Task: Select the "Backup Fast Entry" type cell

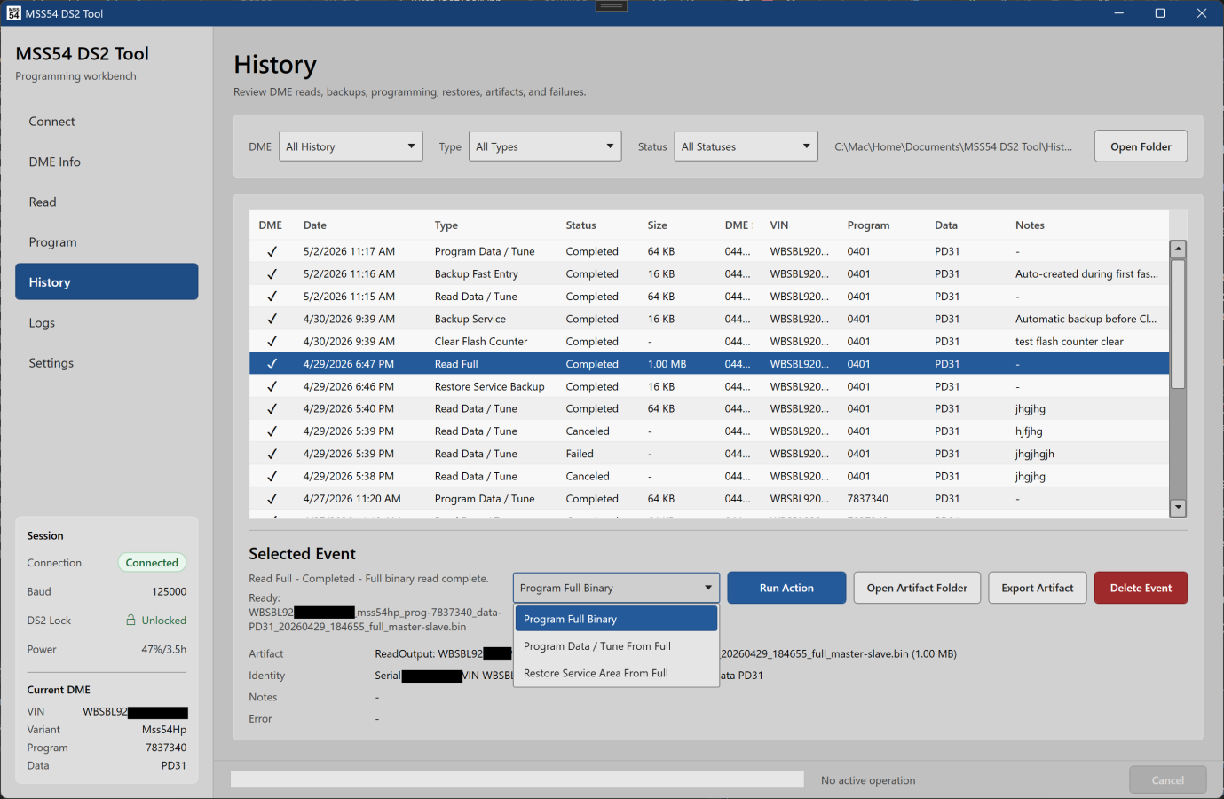Action: pyautogui.click(x=477, y=274)
